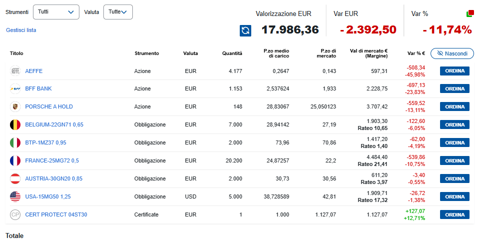Open the BFF BANK stock link

click(38, 88)
